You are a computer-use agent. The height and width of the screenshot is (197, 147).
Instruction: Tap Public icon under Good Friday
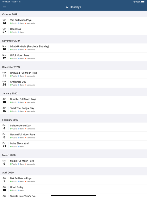[11, 191]
